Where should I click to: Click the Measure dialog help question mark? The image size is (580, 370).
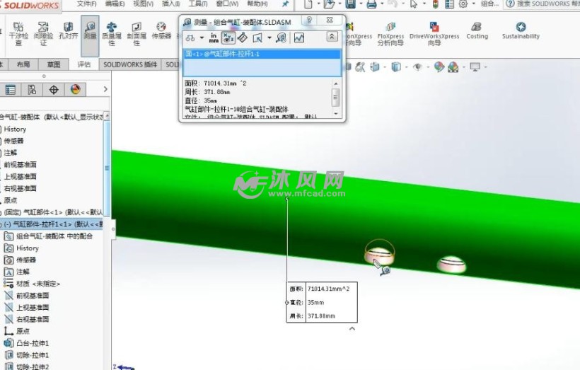click(x=310, y=20)
